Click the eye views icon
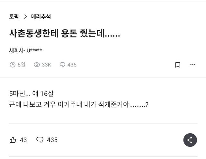206x159 pixels. click(37, 65)
